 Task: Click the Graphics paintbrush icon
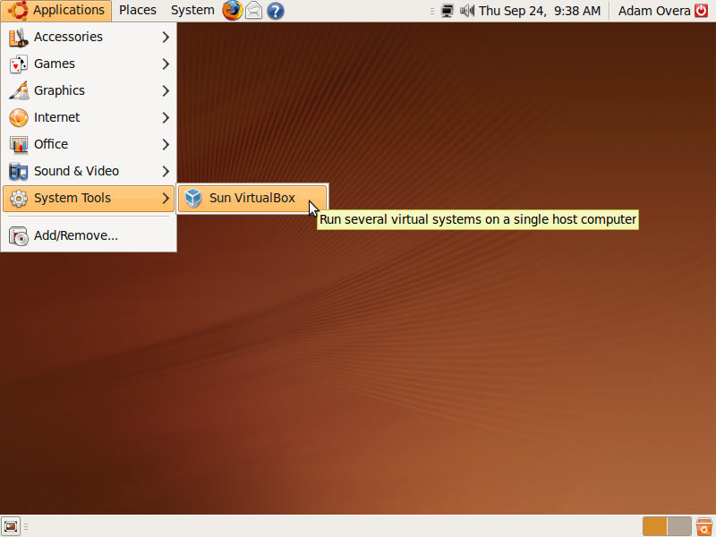coord(19,90)
